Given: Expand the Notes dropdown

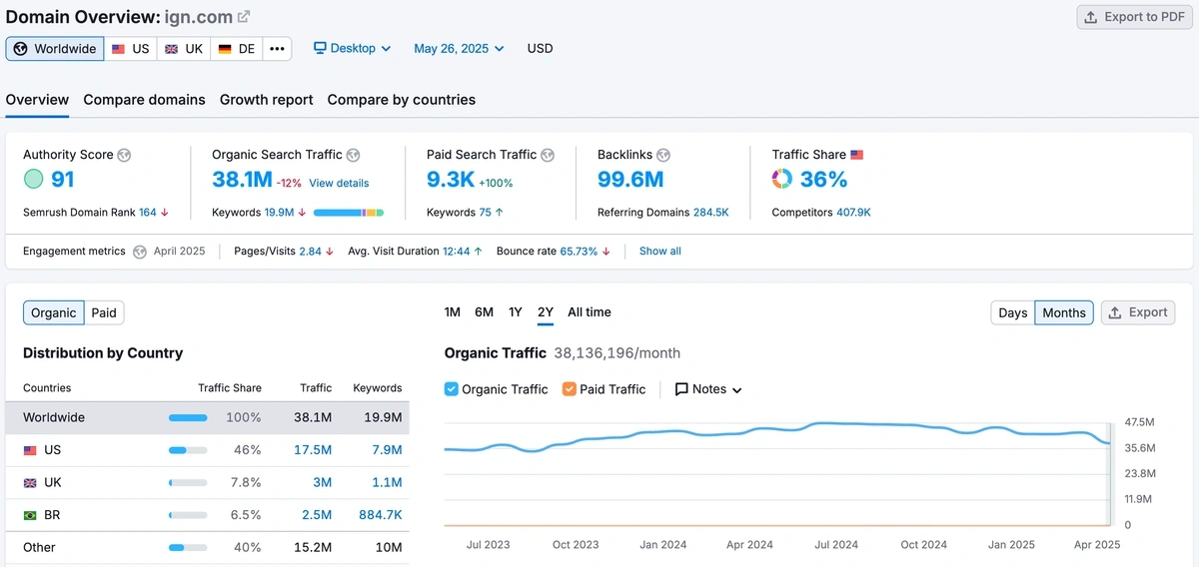Looking at the screenshot, I should 708,389.
